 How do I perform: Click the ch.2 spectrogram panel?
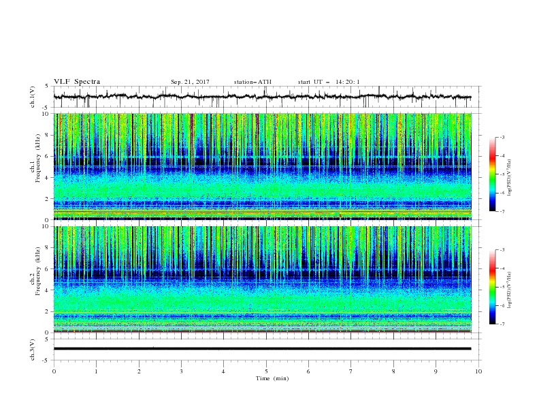click(263, 279)
